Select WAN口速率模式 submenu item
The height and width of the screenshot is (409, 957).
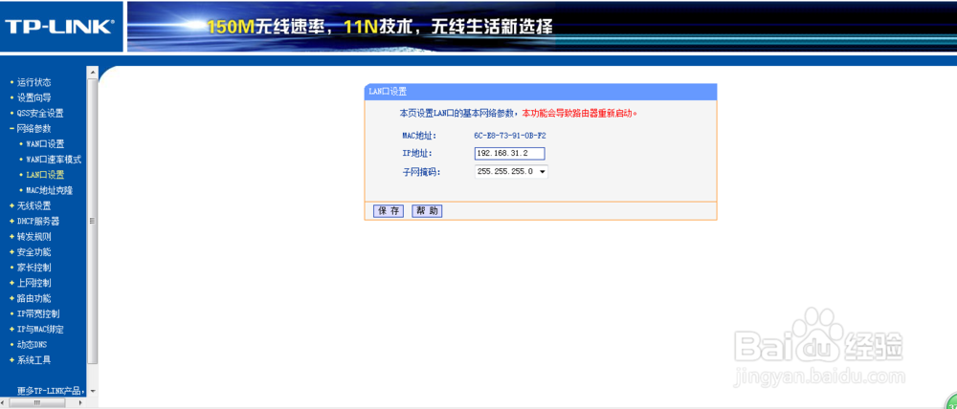click(54, 160)
